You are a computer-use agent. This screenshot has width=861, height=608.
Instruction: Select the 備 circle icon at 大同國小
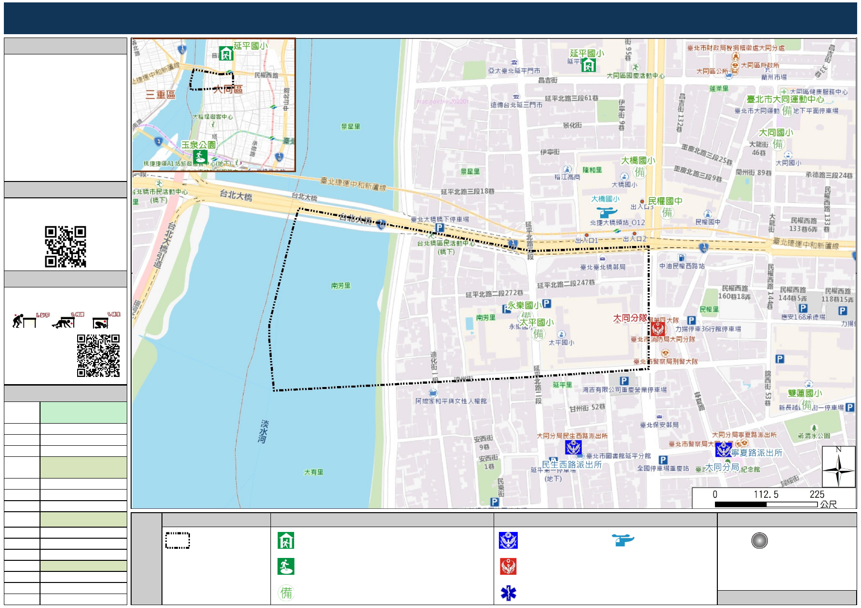[778, 144]
